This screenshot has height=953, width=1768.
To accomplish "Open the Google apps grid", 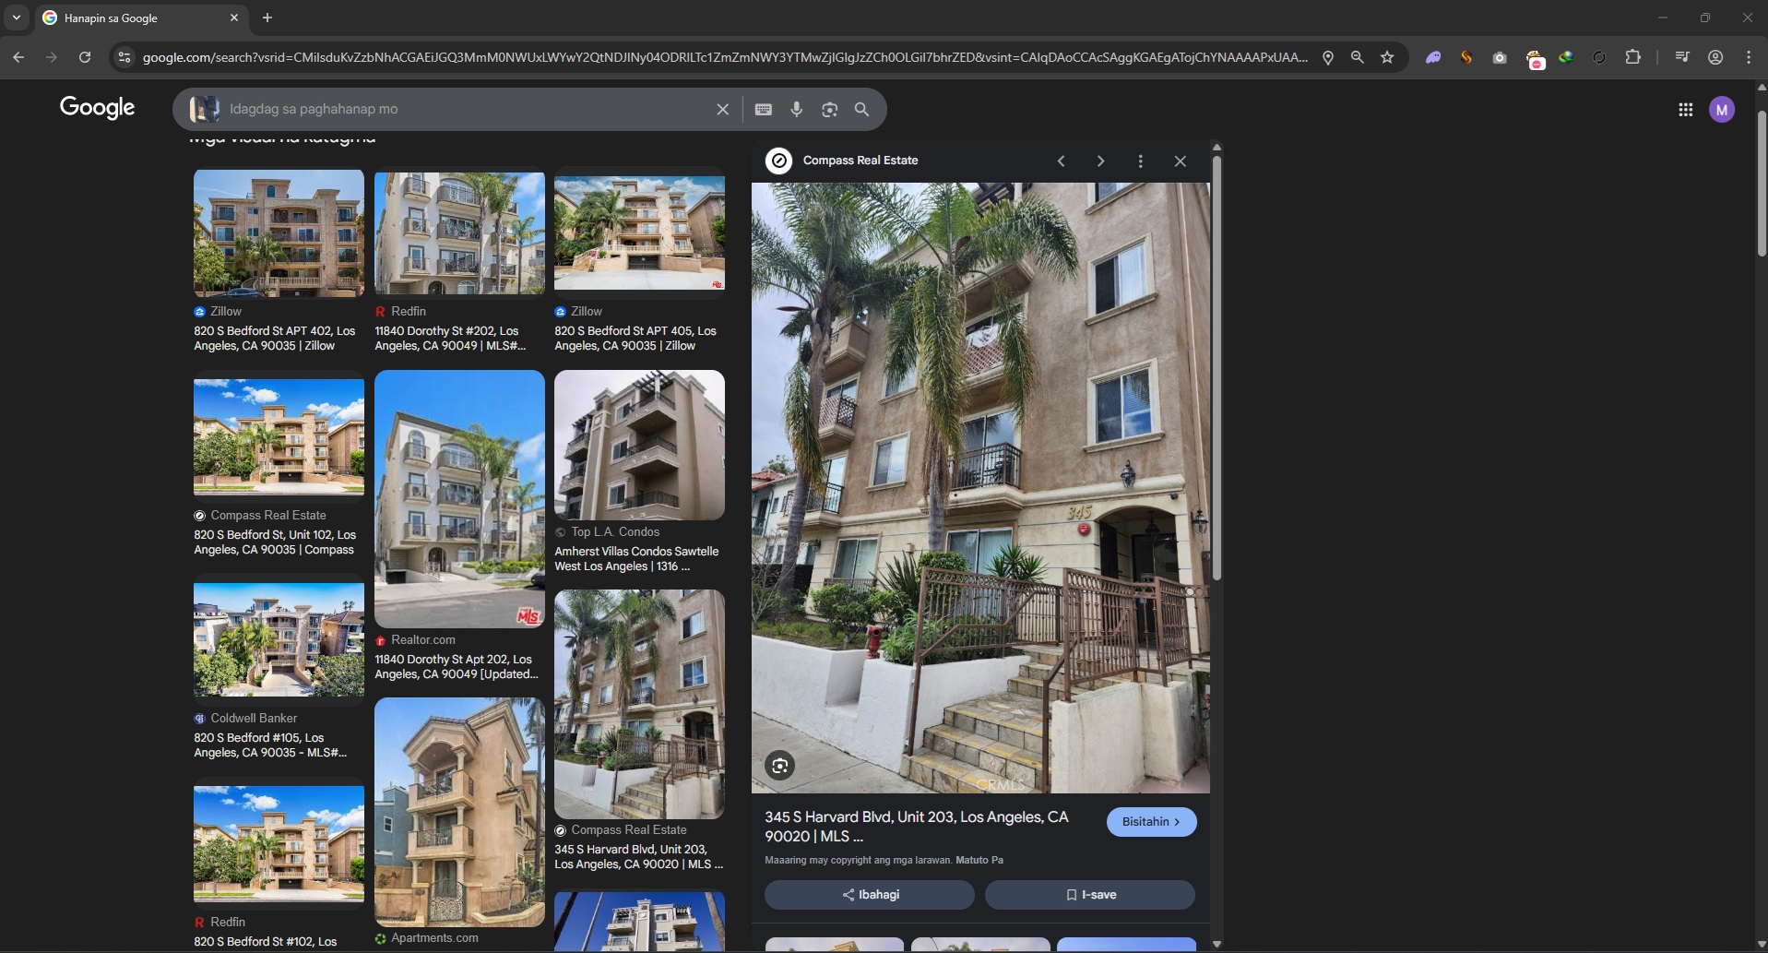I will coord(1685,110).
